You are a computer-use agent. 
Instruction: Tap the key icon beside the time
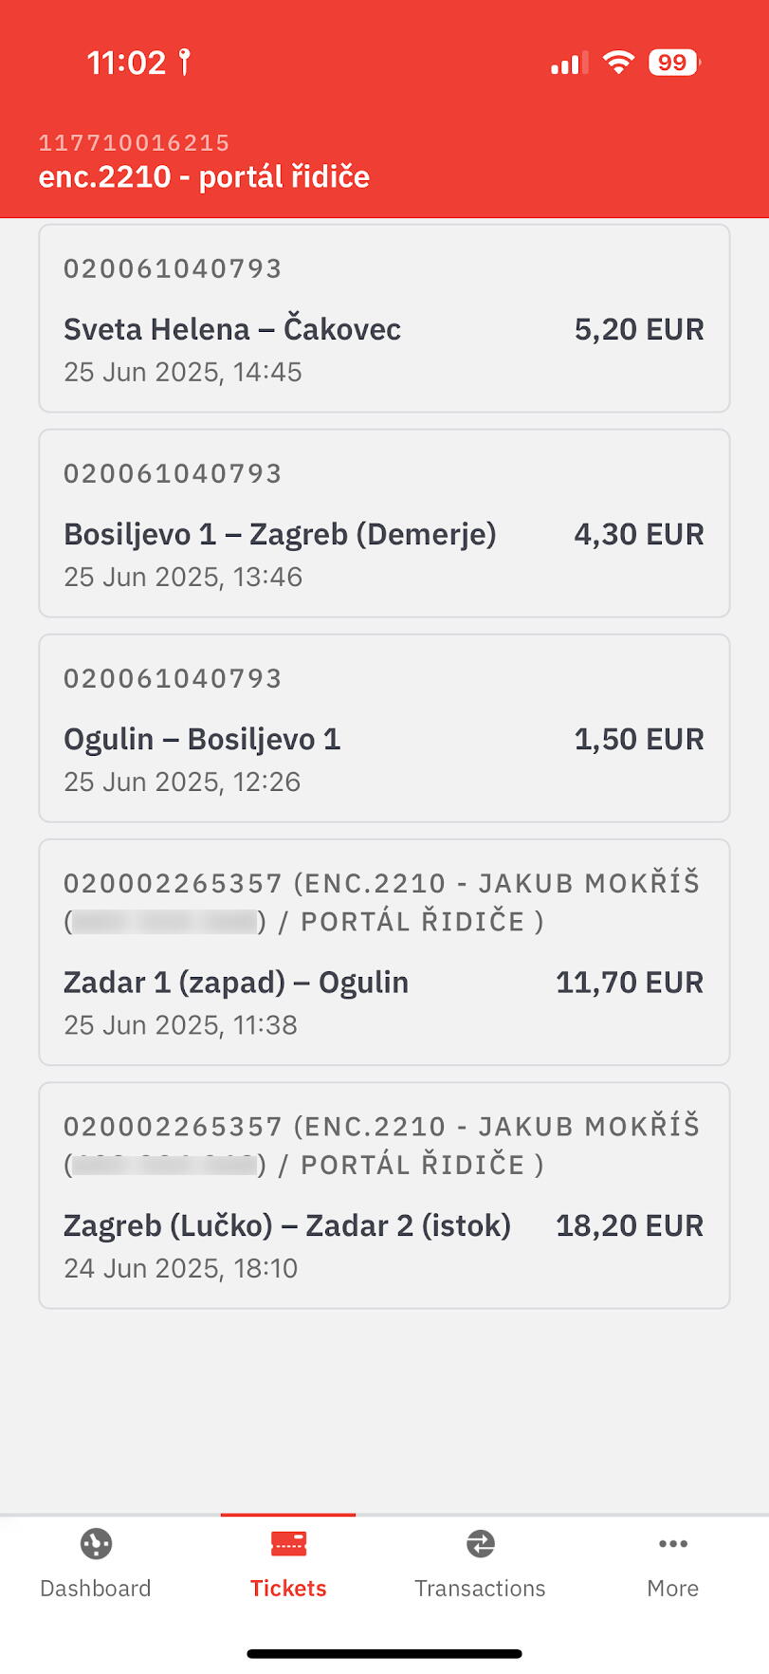(185, 63)
